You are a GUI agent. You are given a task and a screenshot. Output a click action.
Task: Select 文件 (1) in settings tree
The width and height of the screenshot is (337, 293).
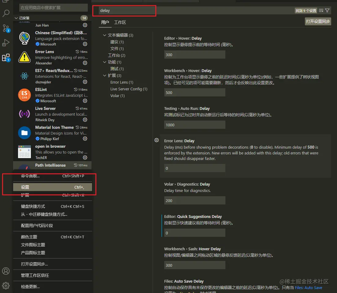tap(117, 49)
